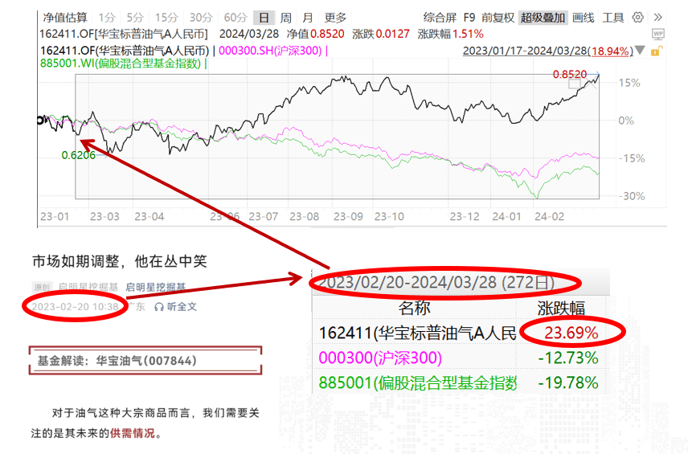The width and height of the screenshot is (688, 454).
Task: Expand the date range dropdown triangle
Action: point(640,51)
